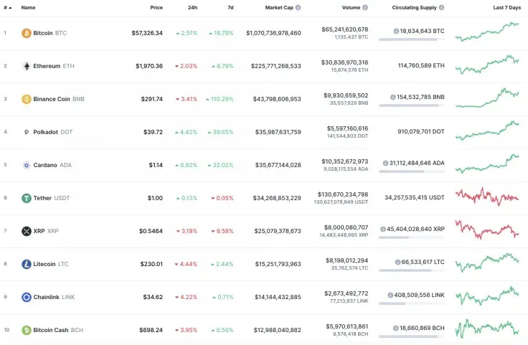Sort by the 7d change column header
528x345 pixels.
230,7
